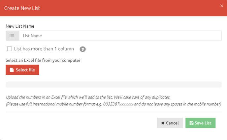Click the file icon on Select file
Image resolution: width=227 pixels, height=140 pixels.
(x=12, y=70)
